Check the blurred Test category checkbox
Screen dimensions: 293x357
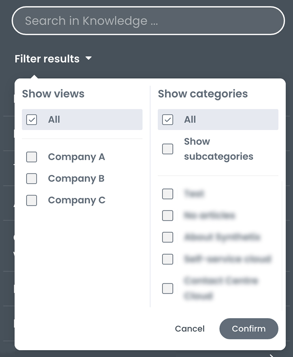tap(167, 194)
